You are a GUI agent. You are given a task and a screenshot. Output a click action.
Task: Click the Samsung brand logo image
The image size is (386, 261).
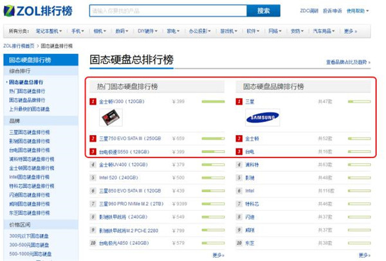click(262, 118)
